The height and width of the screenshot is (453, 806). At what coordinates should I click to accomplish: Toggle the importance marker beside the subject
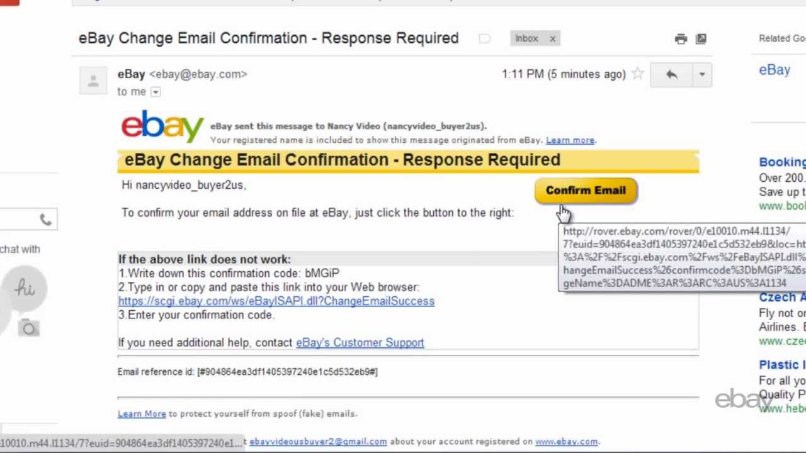pyautogui.click(x=484, y=38)
